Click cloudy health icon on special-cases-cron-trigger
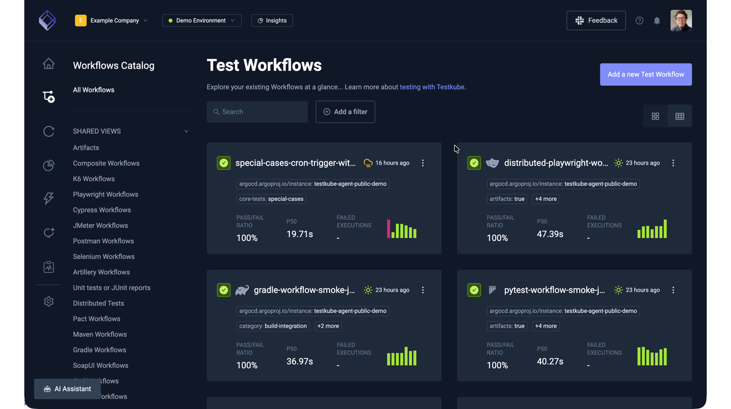731x409 pixels. click(368, 163)
